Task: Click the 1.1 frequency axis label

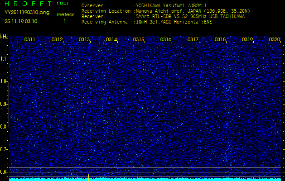Action: 4,59
